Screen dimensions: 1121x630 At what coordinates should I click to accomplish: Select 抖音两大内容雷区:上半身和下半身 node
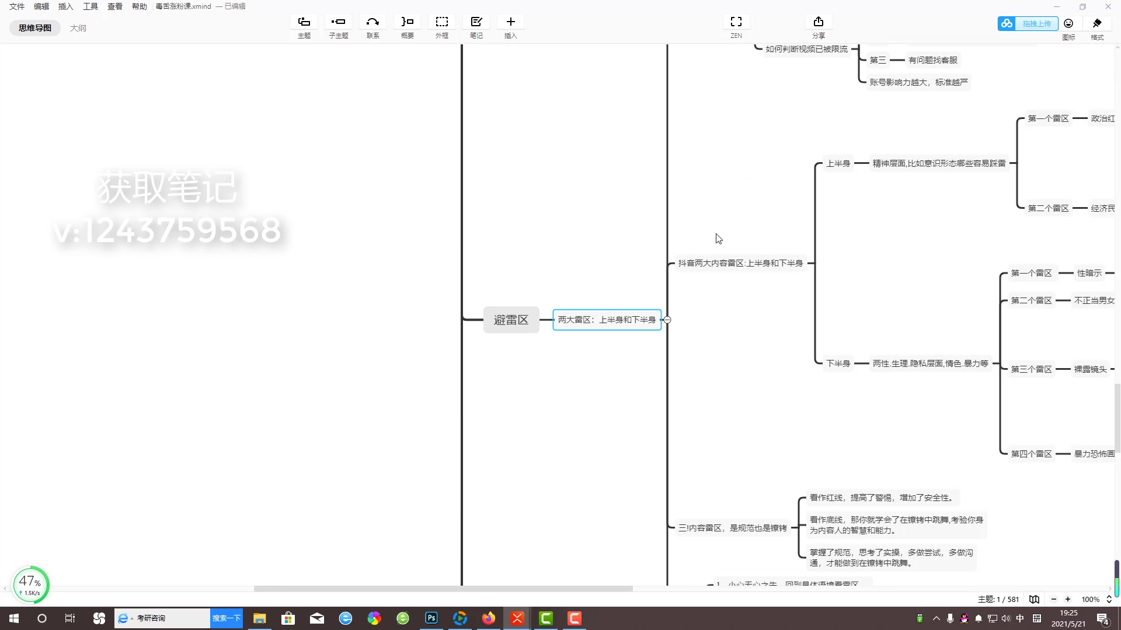click(740, 263)
